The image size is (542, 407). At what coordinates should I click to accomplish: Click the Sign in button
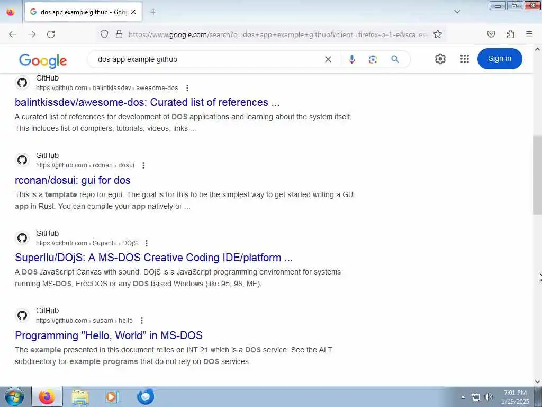click(500, 59)
